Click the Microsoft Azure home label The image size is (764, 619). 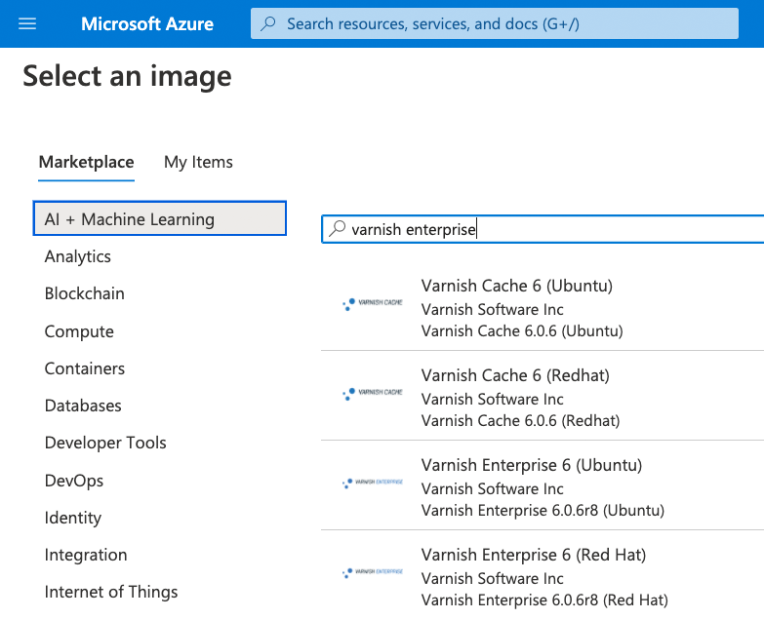(147, 23)
